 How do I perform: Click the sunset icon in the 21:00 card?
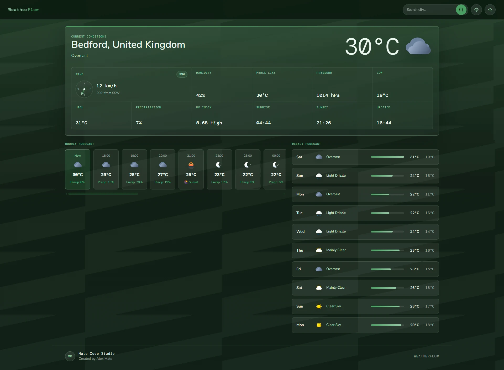pyautogui.click(x=191, y=165)
